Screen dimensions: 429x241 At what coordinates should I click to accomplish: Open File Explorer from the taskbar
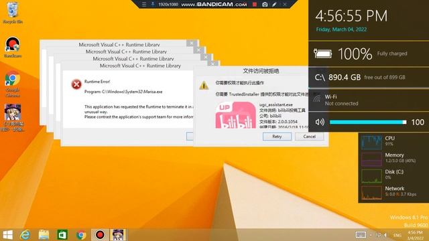click(44, 235)
